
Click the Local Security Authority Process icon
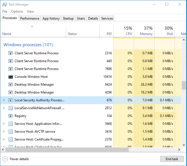[11, 100]
